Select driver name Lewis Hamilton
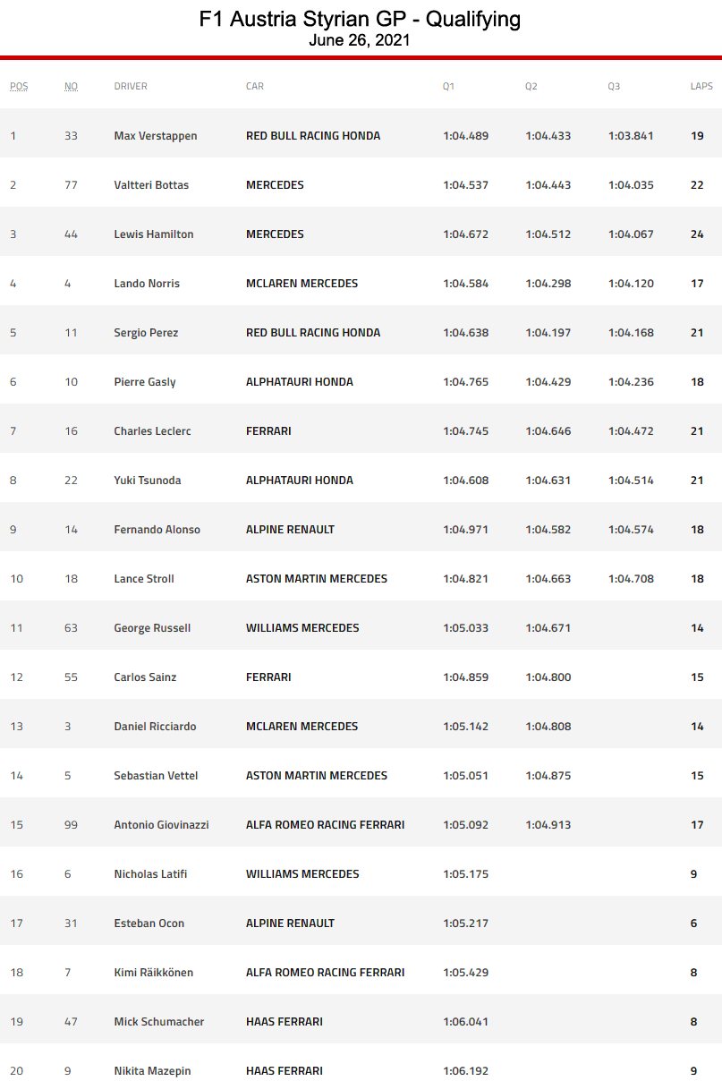Screen dimensions: 722x1081 click(x=154, y=234)
